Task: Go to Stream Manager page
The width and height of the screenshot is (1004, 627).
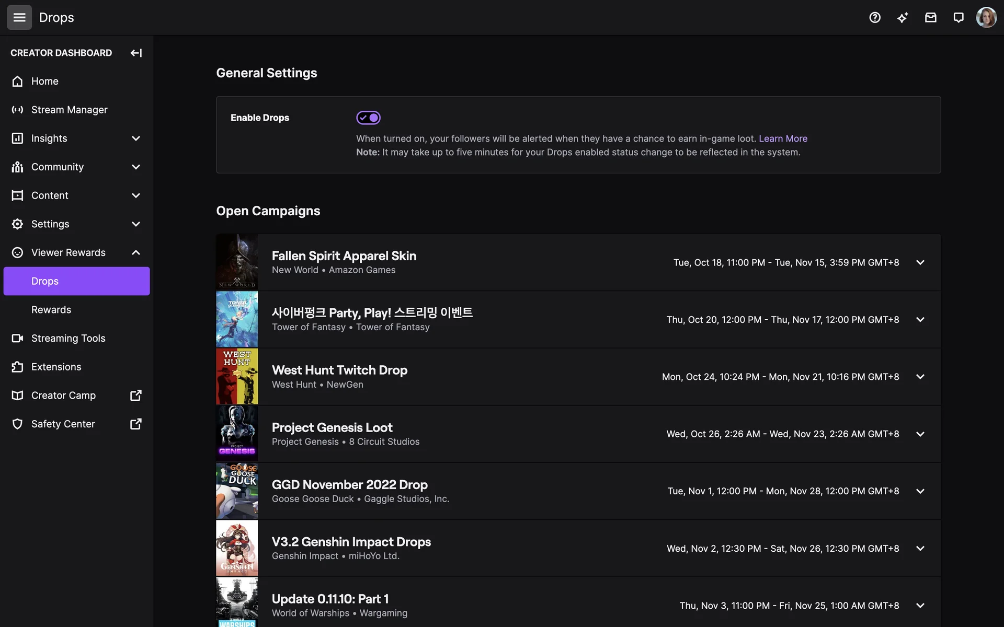Action: 69,110
